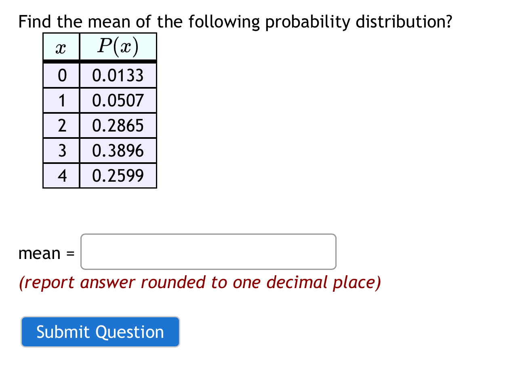Click the cell containing 0.2865

118,125
